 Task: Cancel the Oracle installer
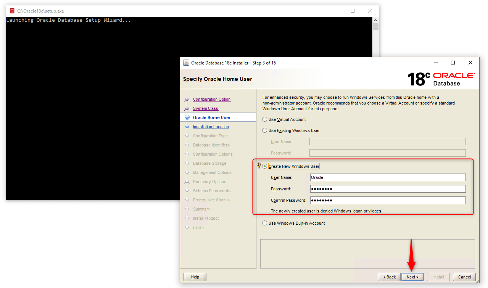(x=465, y=277)
